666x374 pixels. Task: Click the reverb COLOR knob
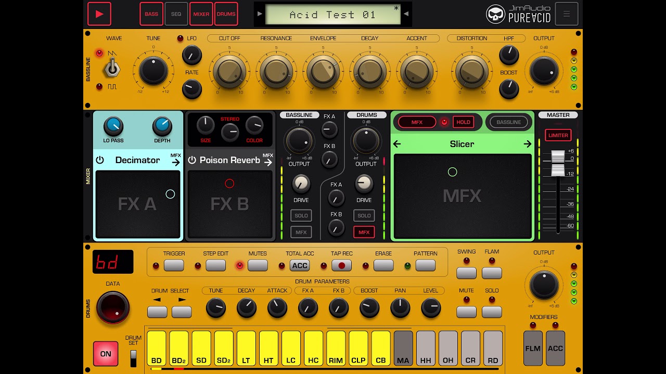(x=254, y=125)
